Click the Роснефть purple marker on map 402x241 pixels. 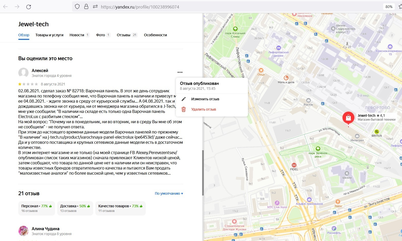tap(334, 228)
